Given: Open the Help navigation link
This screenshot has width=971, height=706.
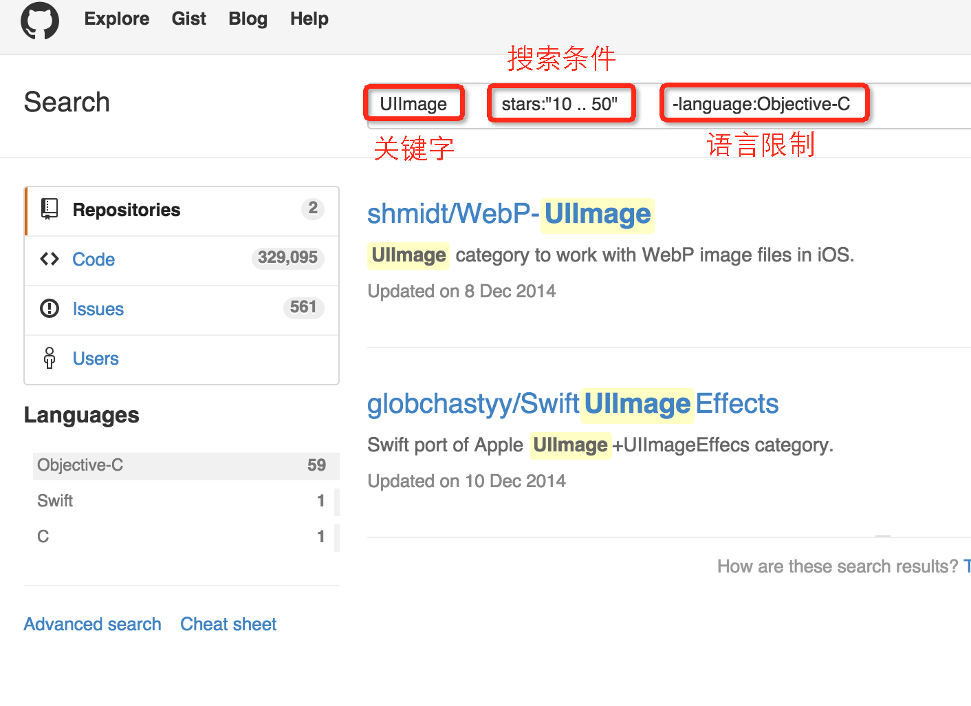Looking at the screenshot, I should point(309,19).
